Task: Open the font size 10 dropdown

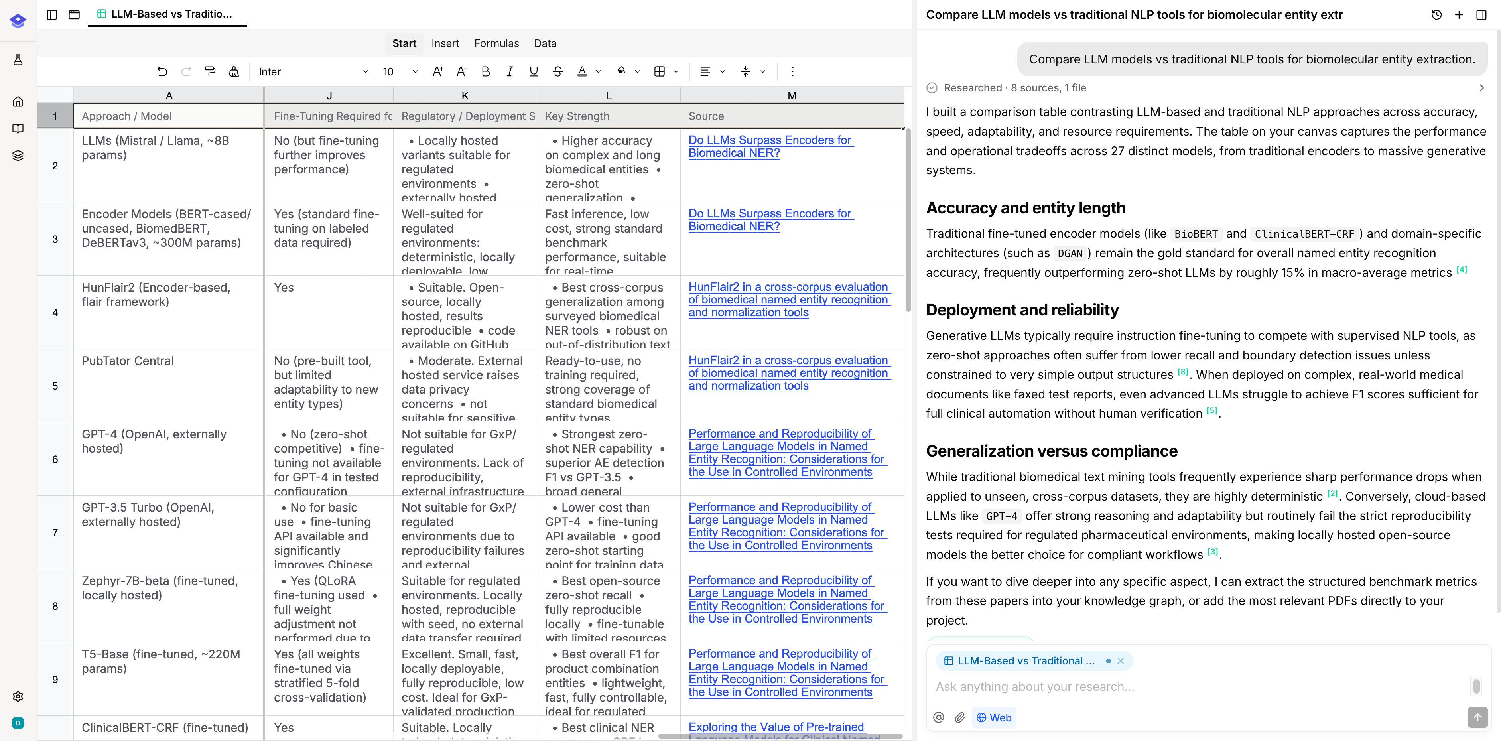Action: tap(400, 72)
